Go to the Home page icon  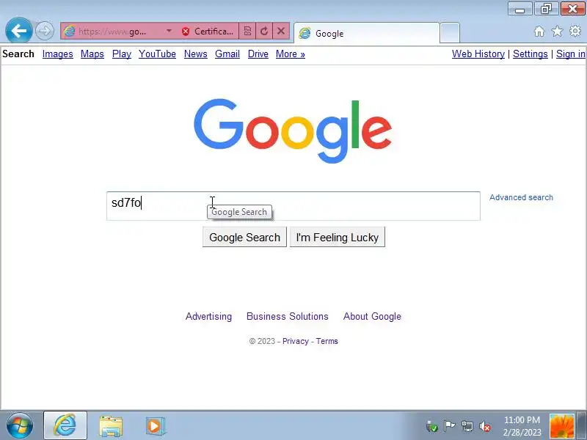click(539, 32)
